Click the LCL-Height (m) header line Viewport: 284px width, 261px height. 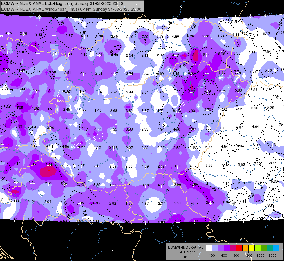pyautogui.click(x=62, y=3)
